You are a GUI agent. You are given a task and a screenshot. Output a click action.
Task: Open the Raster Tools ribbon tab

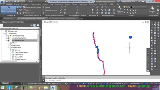[x=93, y=4]
